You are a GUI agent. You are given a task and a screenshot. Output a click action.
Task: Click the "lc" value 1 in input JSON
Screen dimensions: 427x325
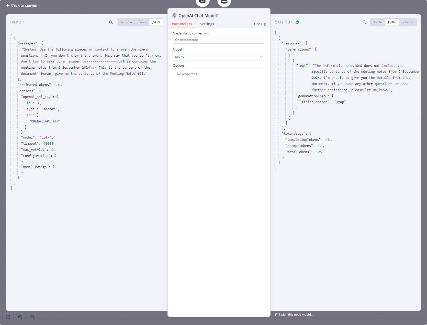click(38, 103)
